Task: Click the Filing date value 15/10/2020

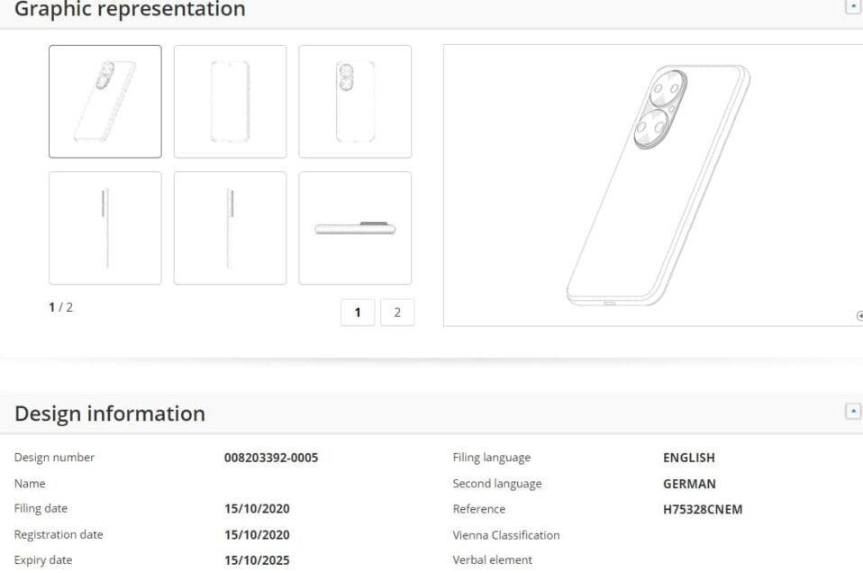Action: point(257,509)
